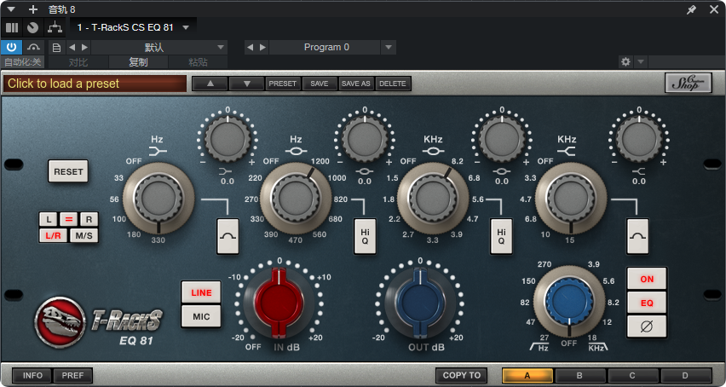Toggle the EQ enable button

click(647, 303)
